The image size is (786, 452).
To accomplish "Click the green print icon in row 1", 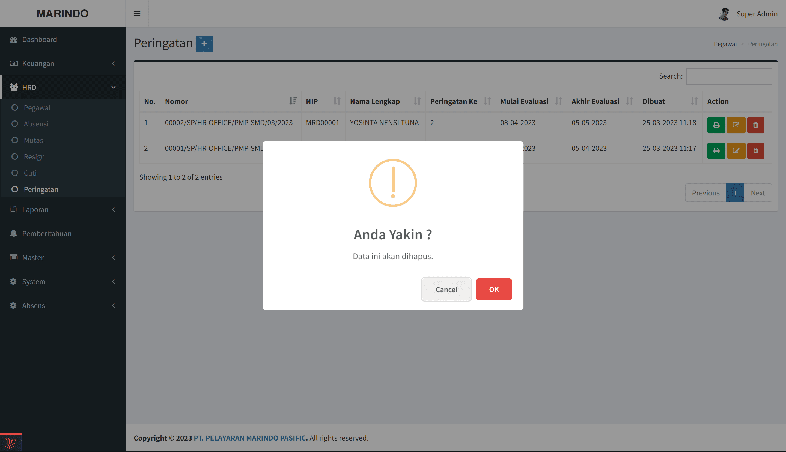I will click(716, 125).
